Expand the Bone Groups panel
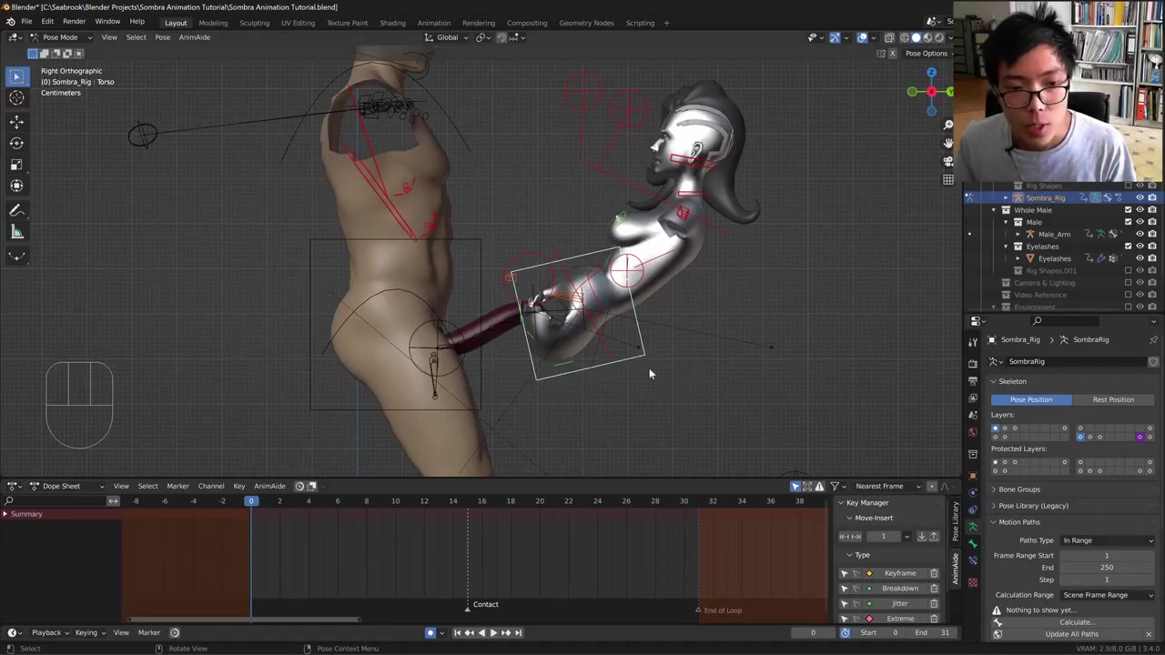The width and height of the screenshot is (1165, 655). 1018,489
